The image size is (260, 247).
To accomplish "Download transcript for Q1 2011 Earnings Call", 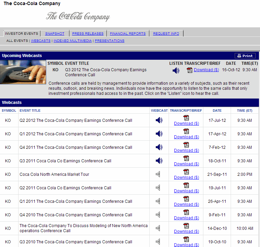I will pos(186,204).
